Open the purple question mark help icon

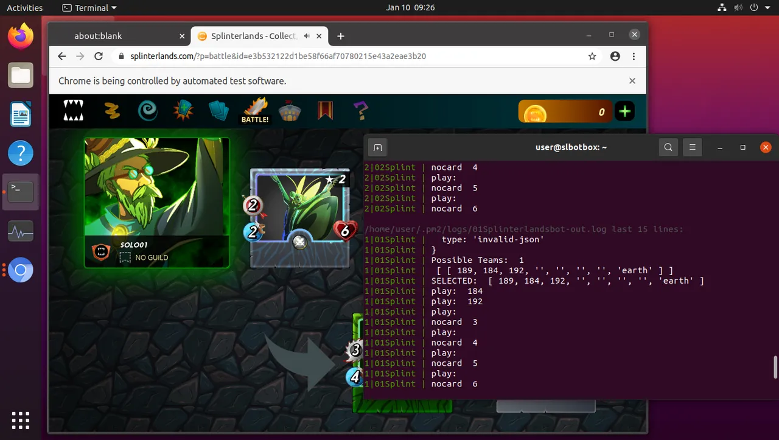(361, 111)
